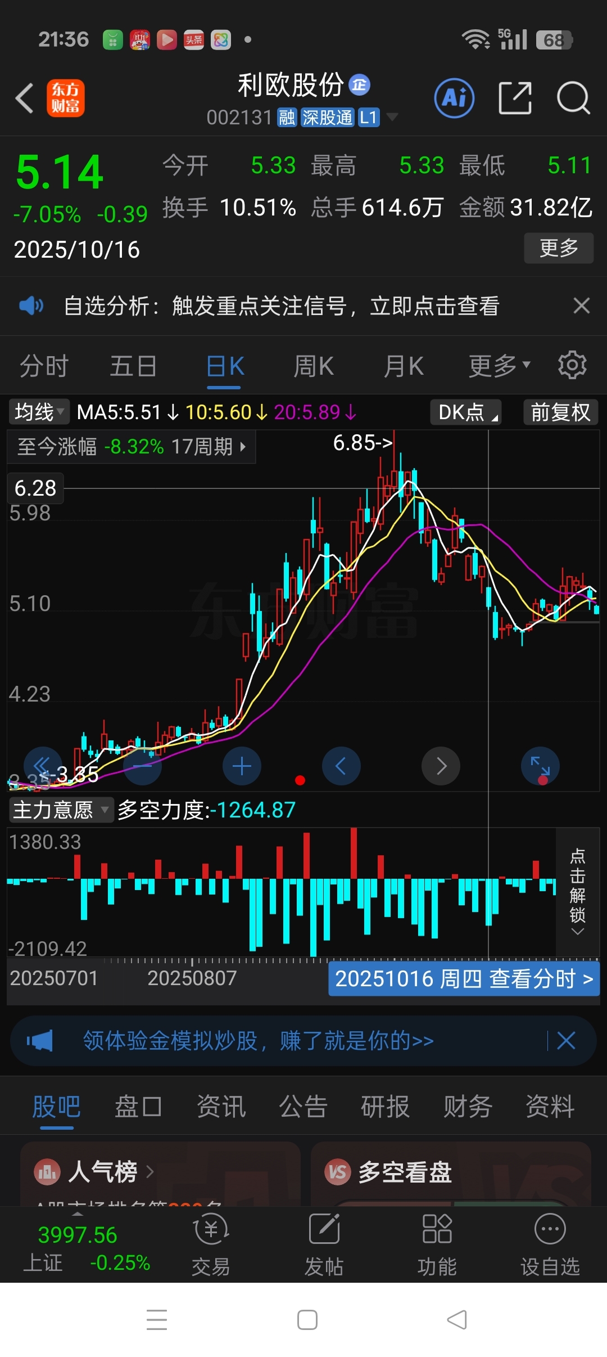607x1357 pixels.
Task: Tap the 20250807 date axis label
Action: [192, 978]
